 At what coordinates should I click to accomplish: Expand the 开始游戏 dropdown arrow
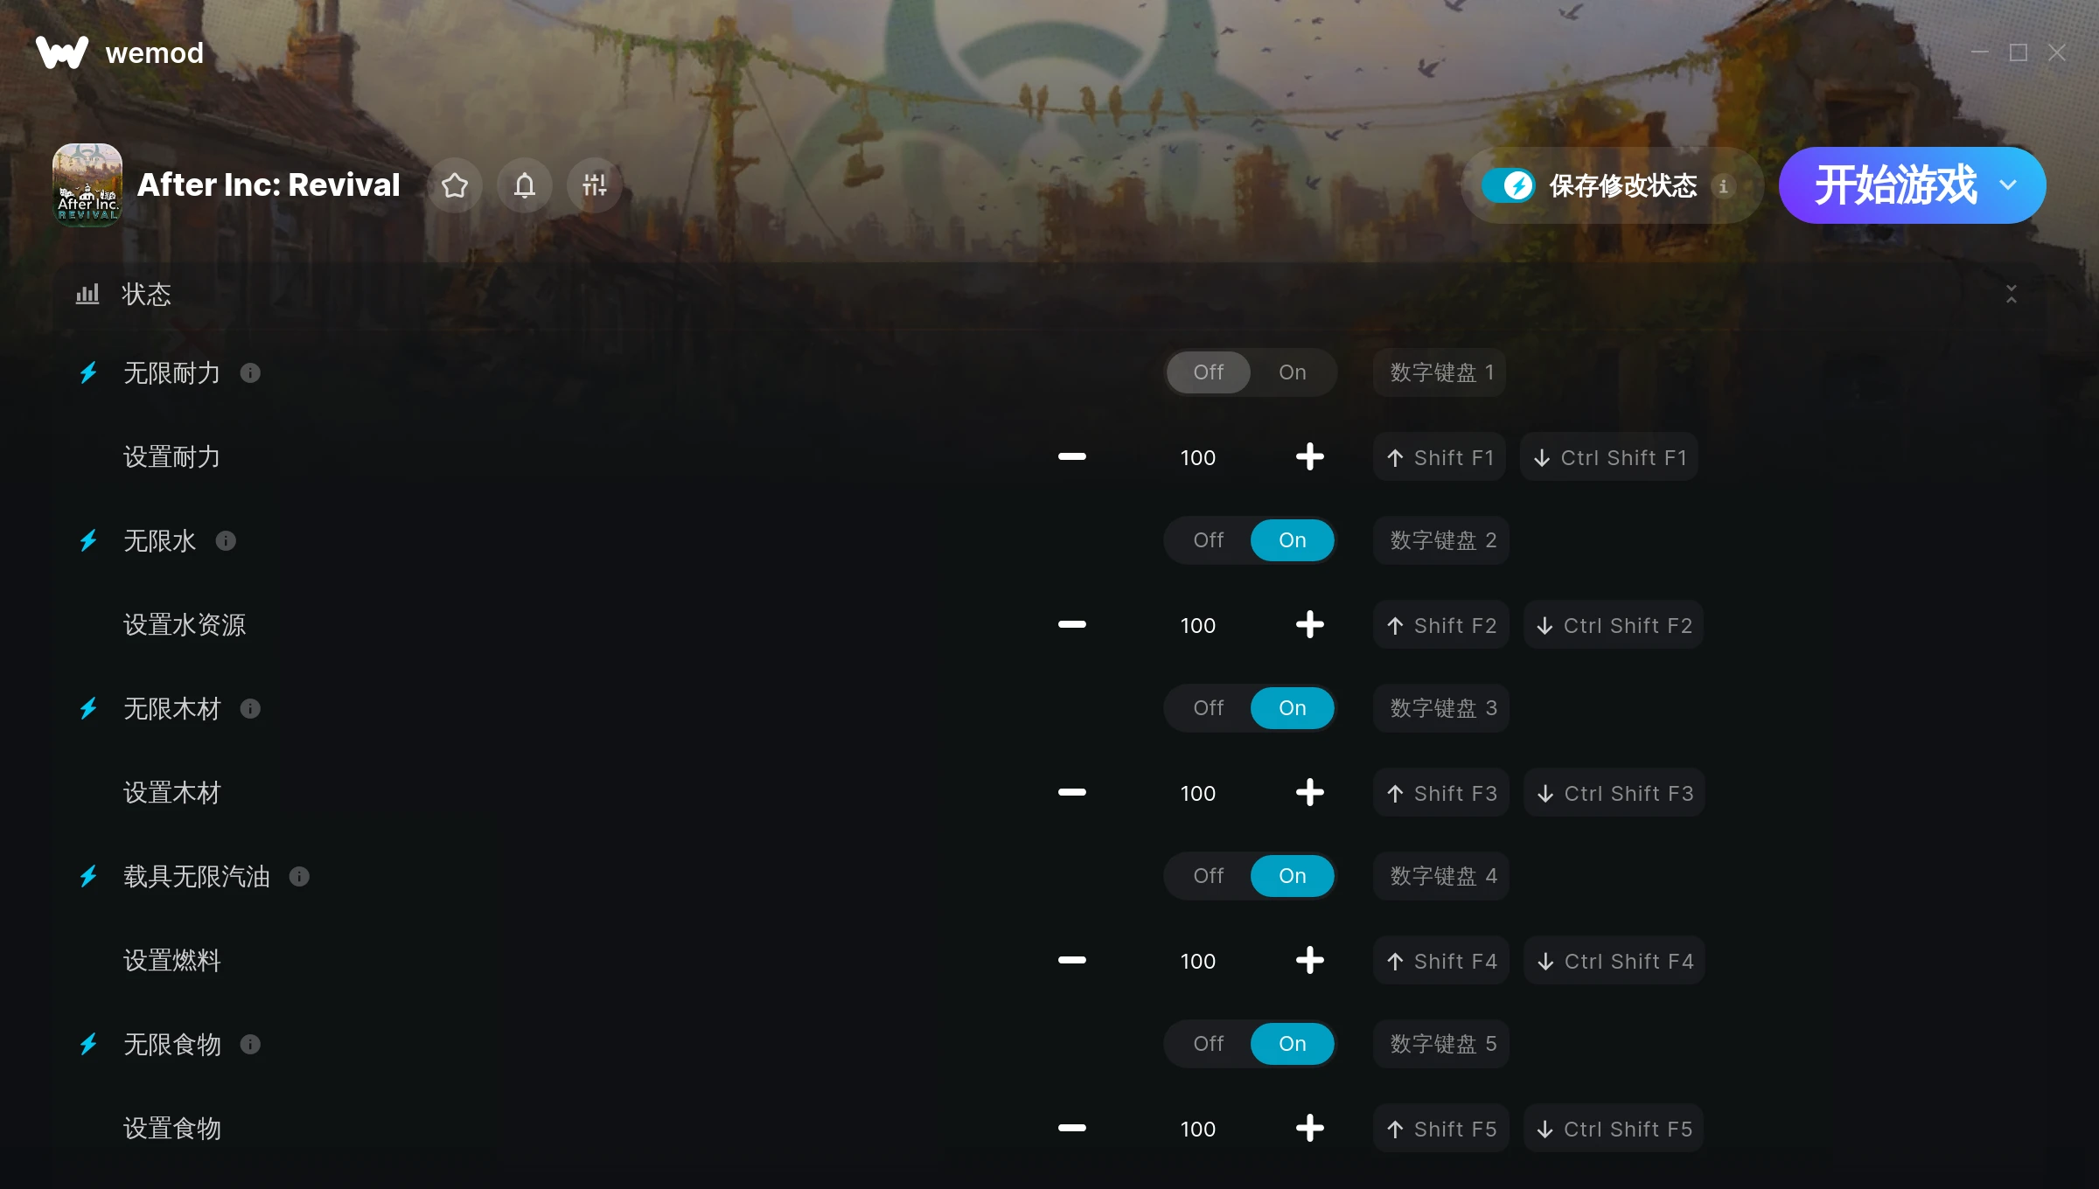click(2008, 185)
